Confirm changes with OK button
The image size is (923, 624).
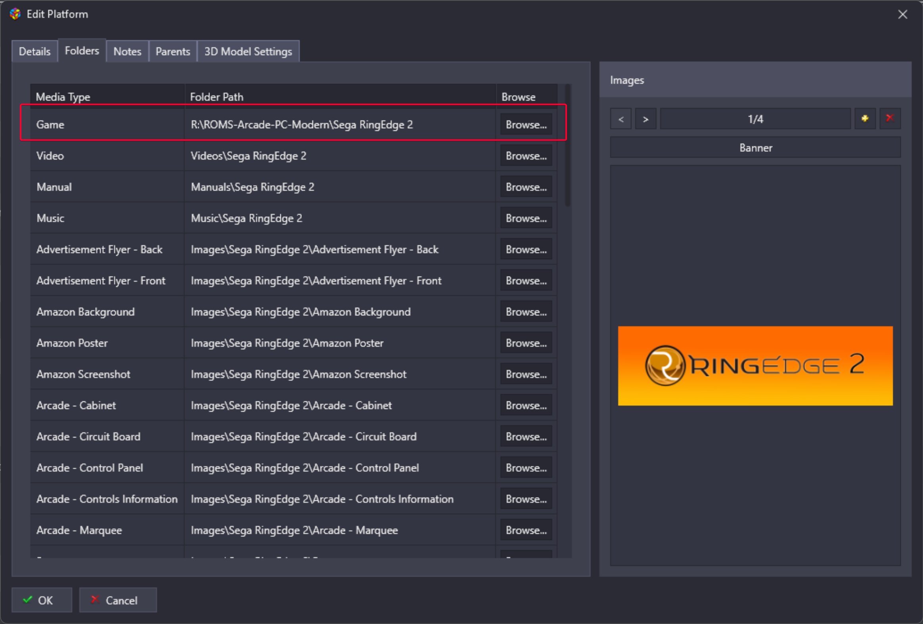pos(42,600)
